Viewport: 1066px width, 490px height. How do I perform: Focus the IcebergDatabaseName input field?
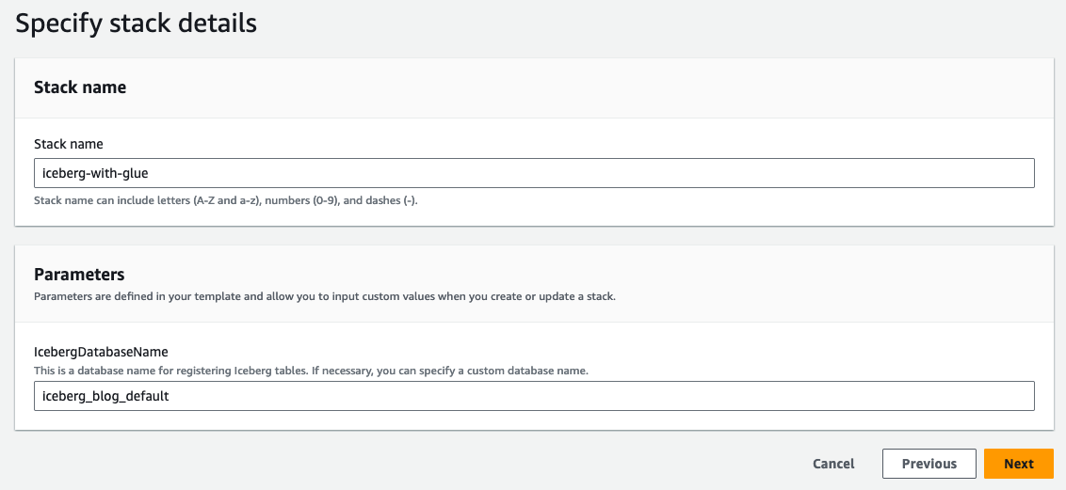point(534,396)
